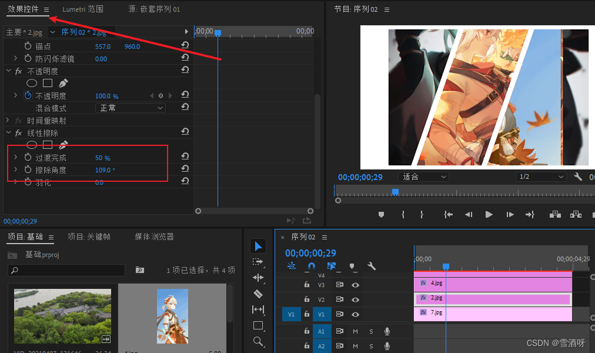Switch to the Lumetri 范围 tab

pyautogui.click(x=83, y=9)
